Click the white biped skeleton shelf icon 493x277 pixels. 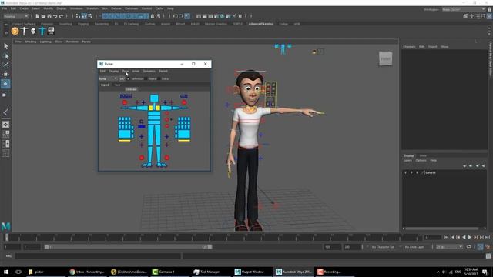click(24, 31)
